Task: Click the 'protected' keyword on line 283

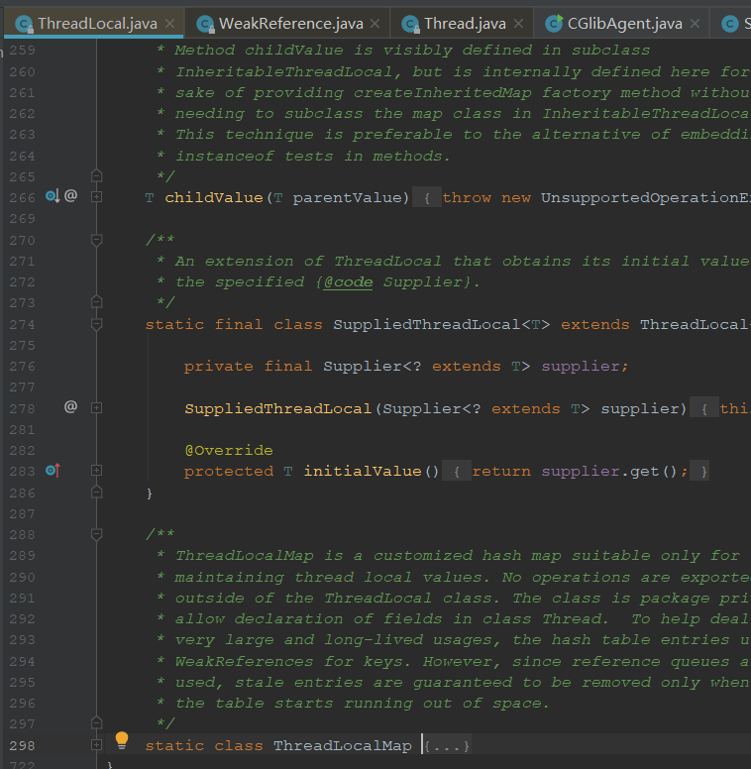Action: pyautogui.click(x=229, y=472)
